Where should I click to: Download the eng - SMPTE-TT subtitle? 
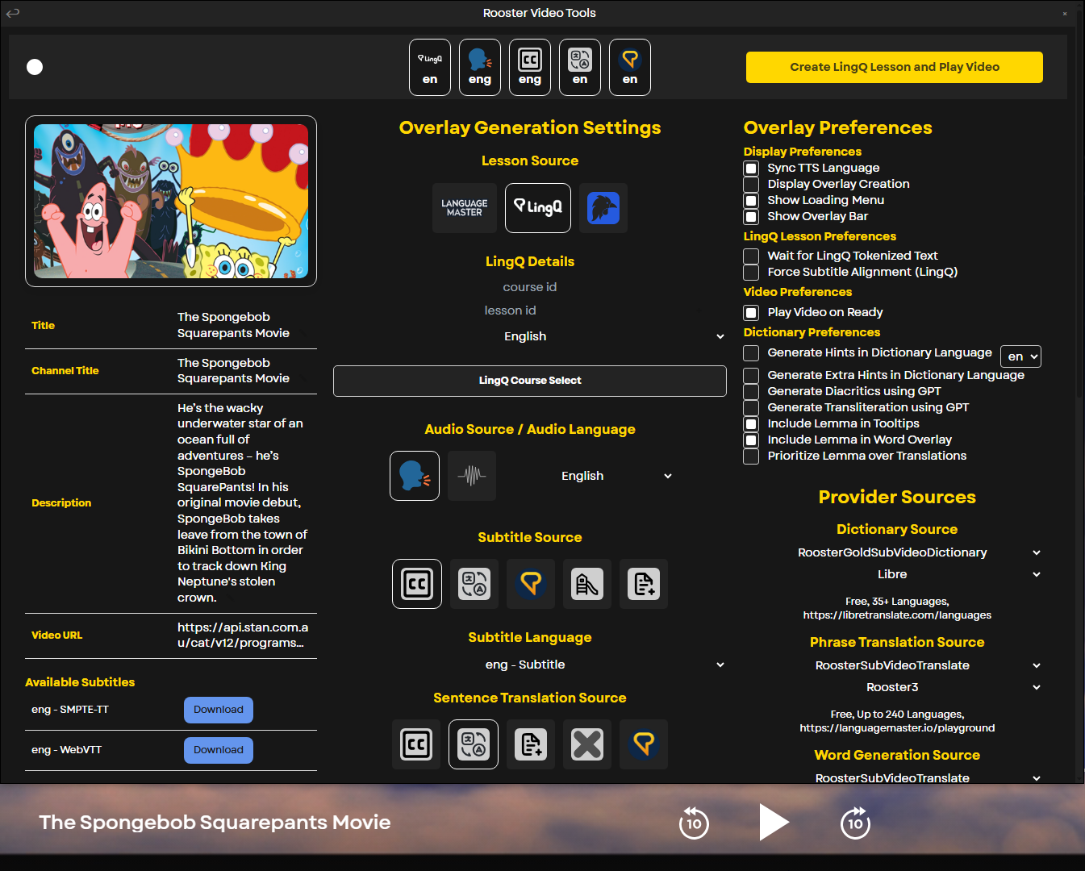tap(219, 710)
